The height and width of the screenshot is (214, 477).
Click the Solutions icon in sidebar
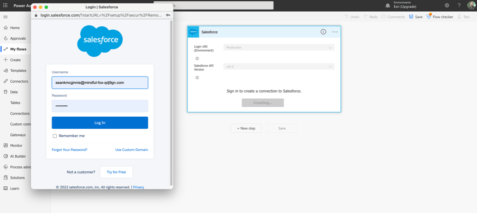[x=6, y=178]
